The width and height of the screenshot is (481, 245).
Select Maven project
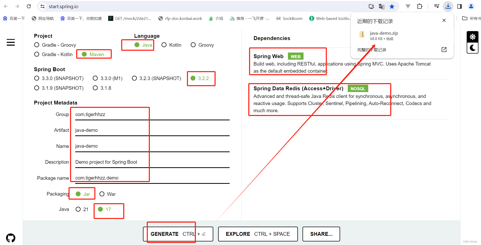[93, 54]
